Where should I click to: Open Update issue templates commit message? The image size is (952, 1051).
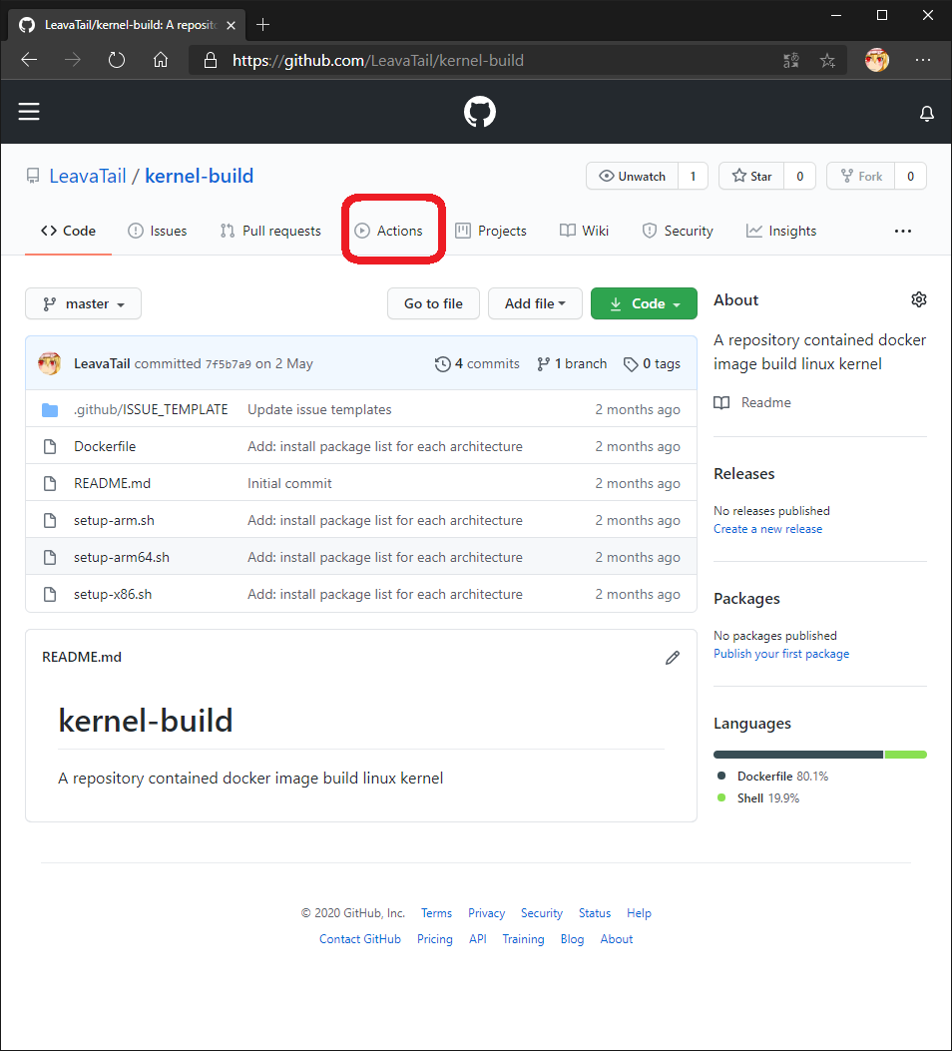pos(319,409)
